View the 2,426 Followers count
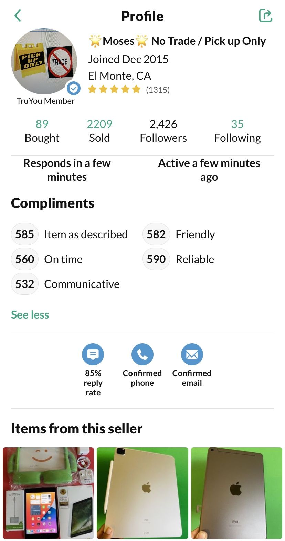Image resolution: width=285 pixels, height=541 pixels. [163, 131]
